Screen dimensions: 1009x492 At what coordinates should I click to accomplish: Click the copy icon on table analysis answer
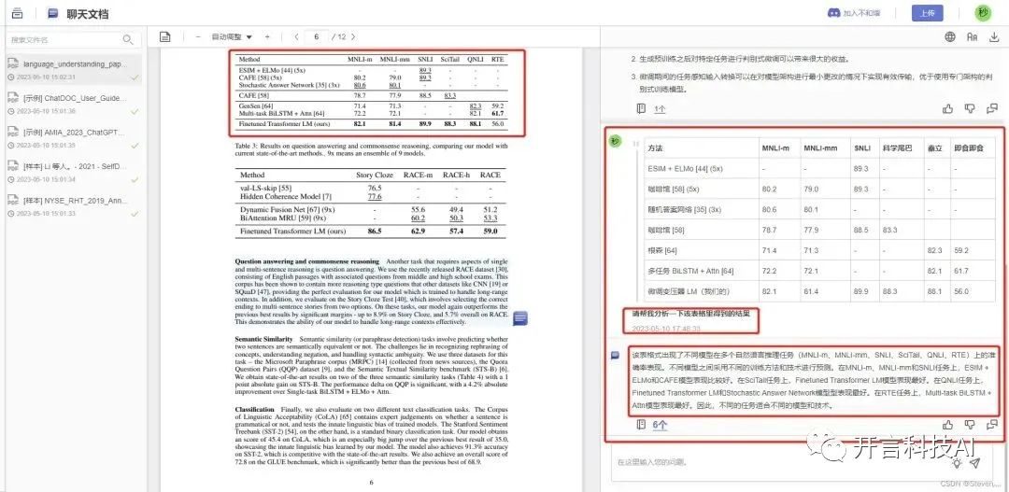(x=991, y=425)
